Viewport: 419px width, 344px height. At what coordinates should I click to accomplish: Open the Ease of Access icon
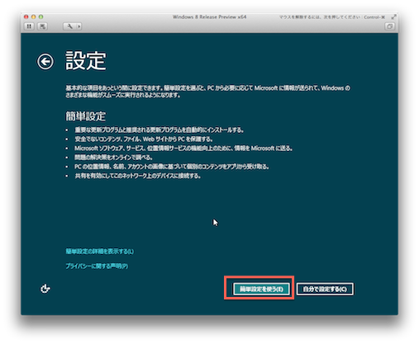[x=45, y=289]
